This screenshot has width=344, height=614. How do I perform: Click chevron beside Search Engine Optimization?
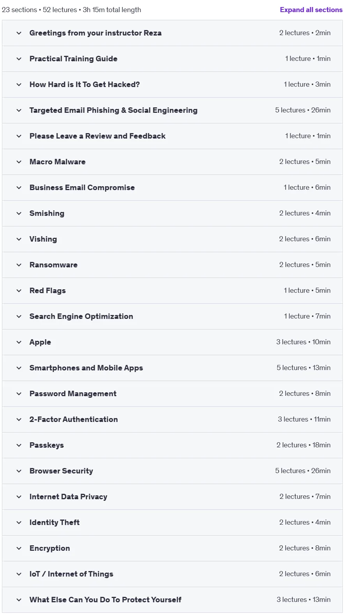[19, 317]
